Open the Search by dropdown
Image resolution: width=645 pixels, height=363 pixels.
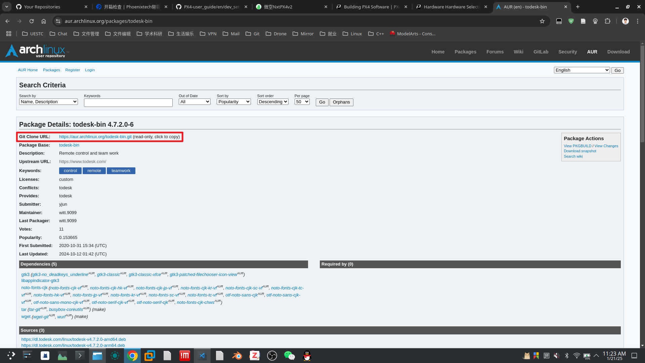pyautogui.click(x=48, y=102)
